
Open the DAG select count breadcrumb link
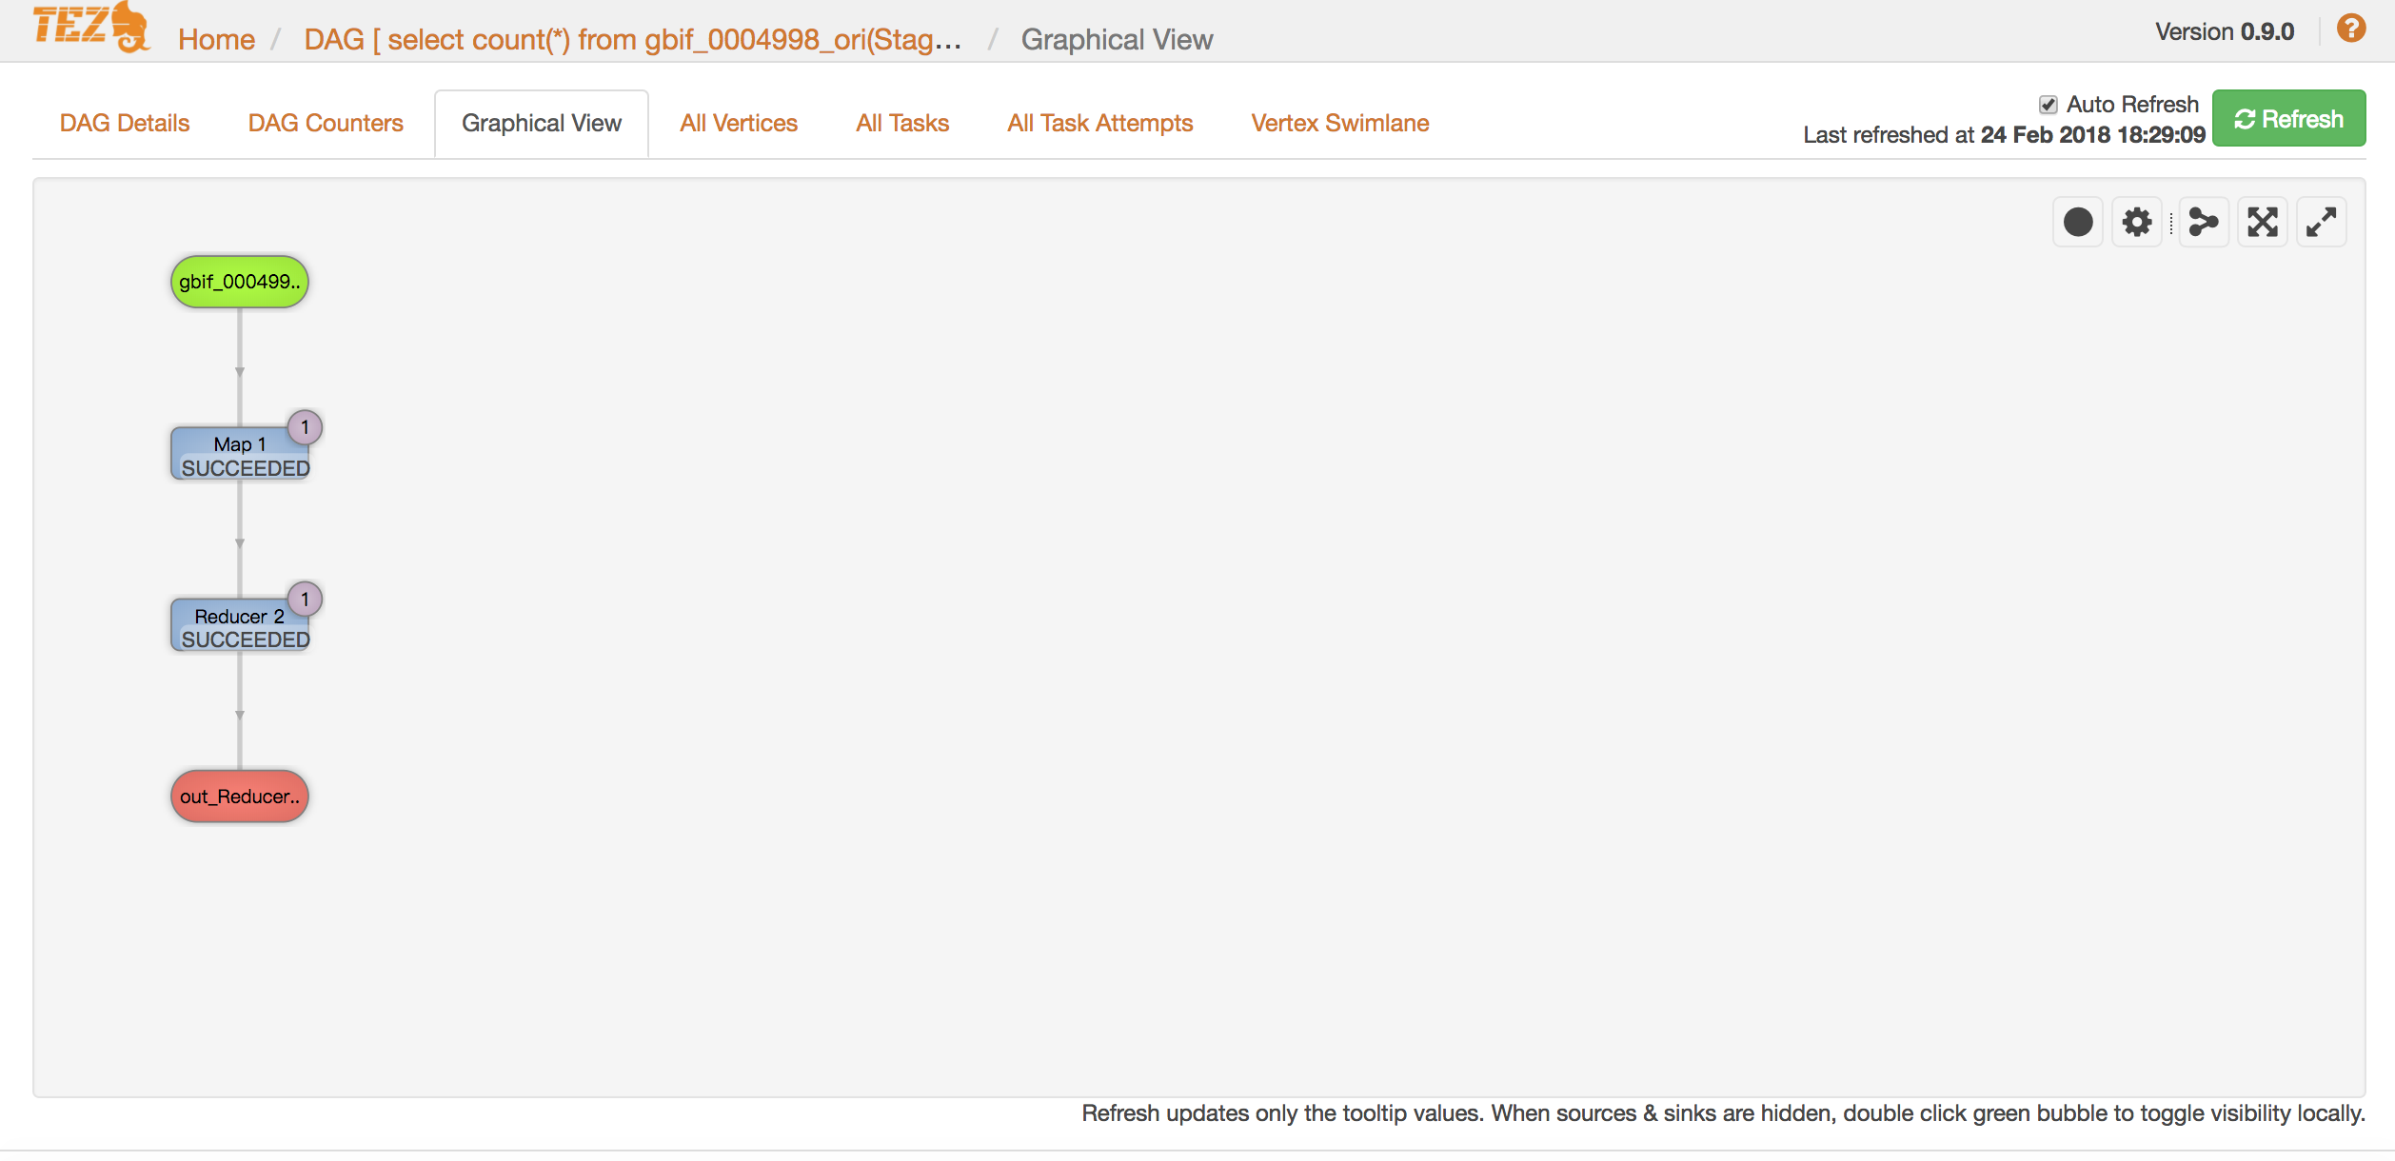(x=632, y=40)
